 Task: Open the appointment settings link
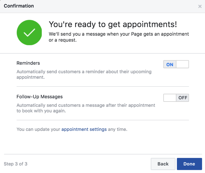(x=84, y=129)
